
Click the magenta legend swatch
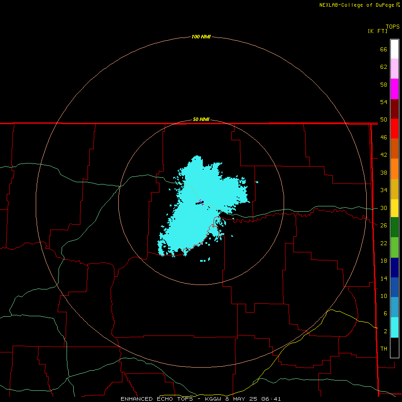tap(394, 89)
